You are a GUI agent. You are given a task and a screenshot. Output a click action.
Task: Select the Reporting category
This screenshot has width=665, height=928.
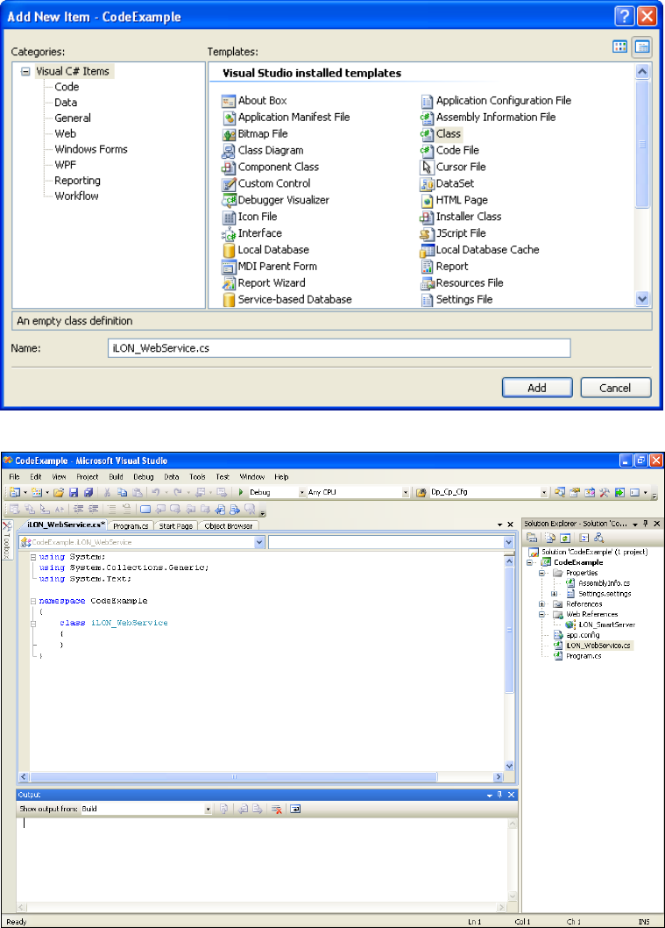pyautogui.click(x=77, y=181)
